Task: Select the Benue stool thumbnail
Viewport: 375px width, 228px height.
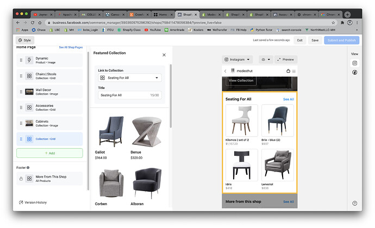Action: [x=147, y=131]
